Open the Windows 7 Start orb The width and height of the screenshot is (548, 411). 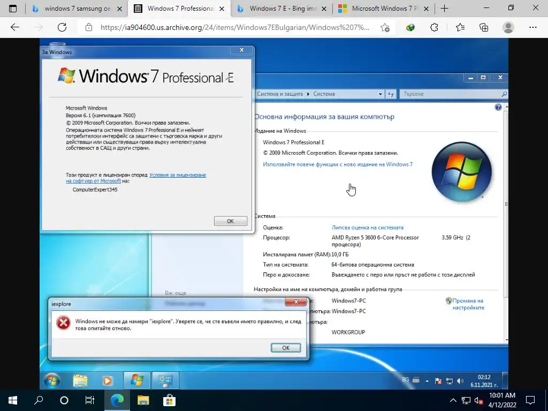[52, 380]
